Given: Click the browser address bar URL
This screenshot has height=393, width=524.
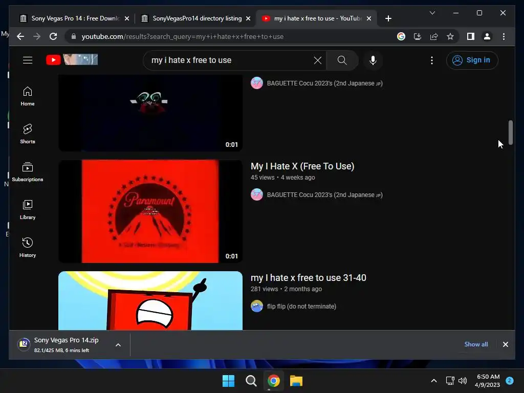Looking at the screenshot, I should pos(183,36).
